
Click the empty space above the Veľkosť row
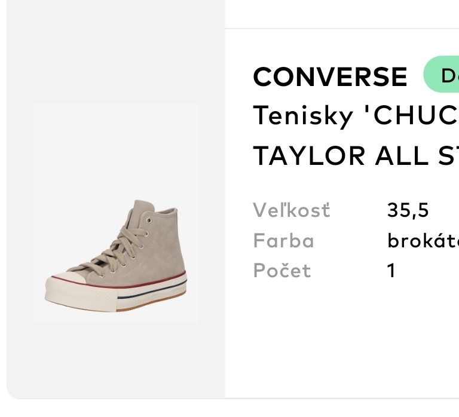[x=342, y=184]
